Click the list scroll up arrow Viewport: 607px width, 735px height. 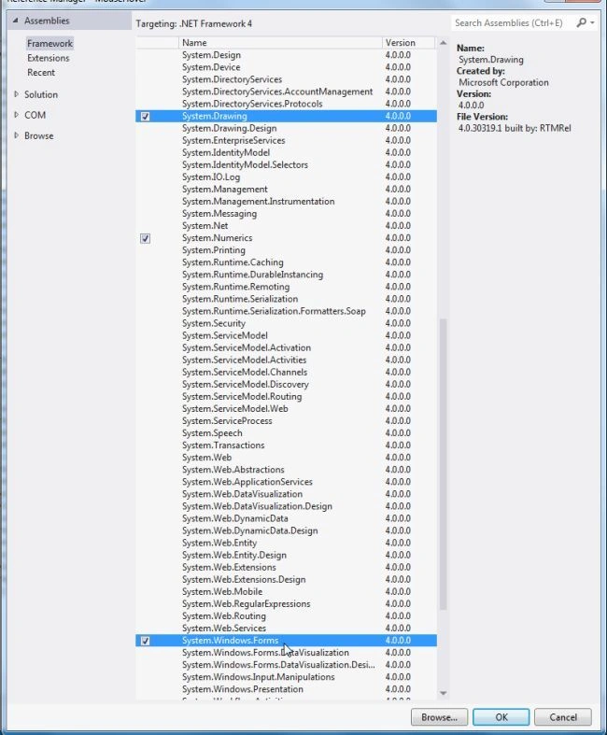click(x=443, y=43)
